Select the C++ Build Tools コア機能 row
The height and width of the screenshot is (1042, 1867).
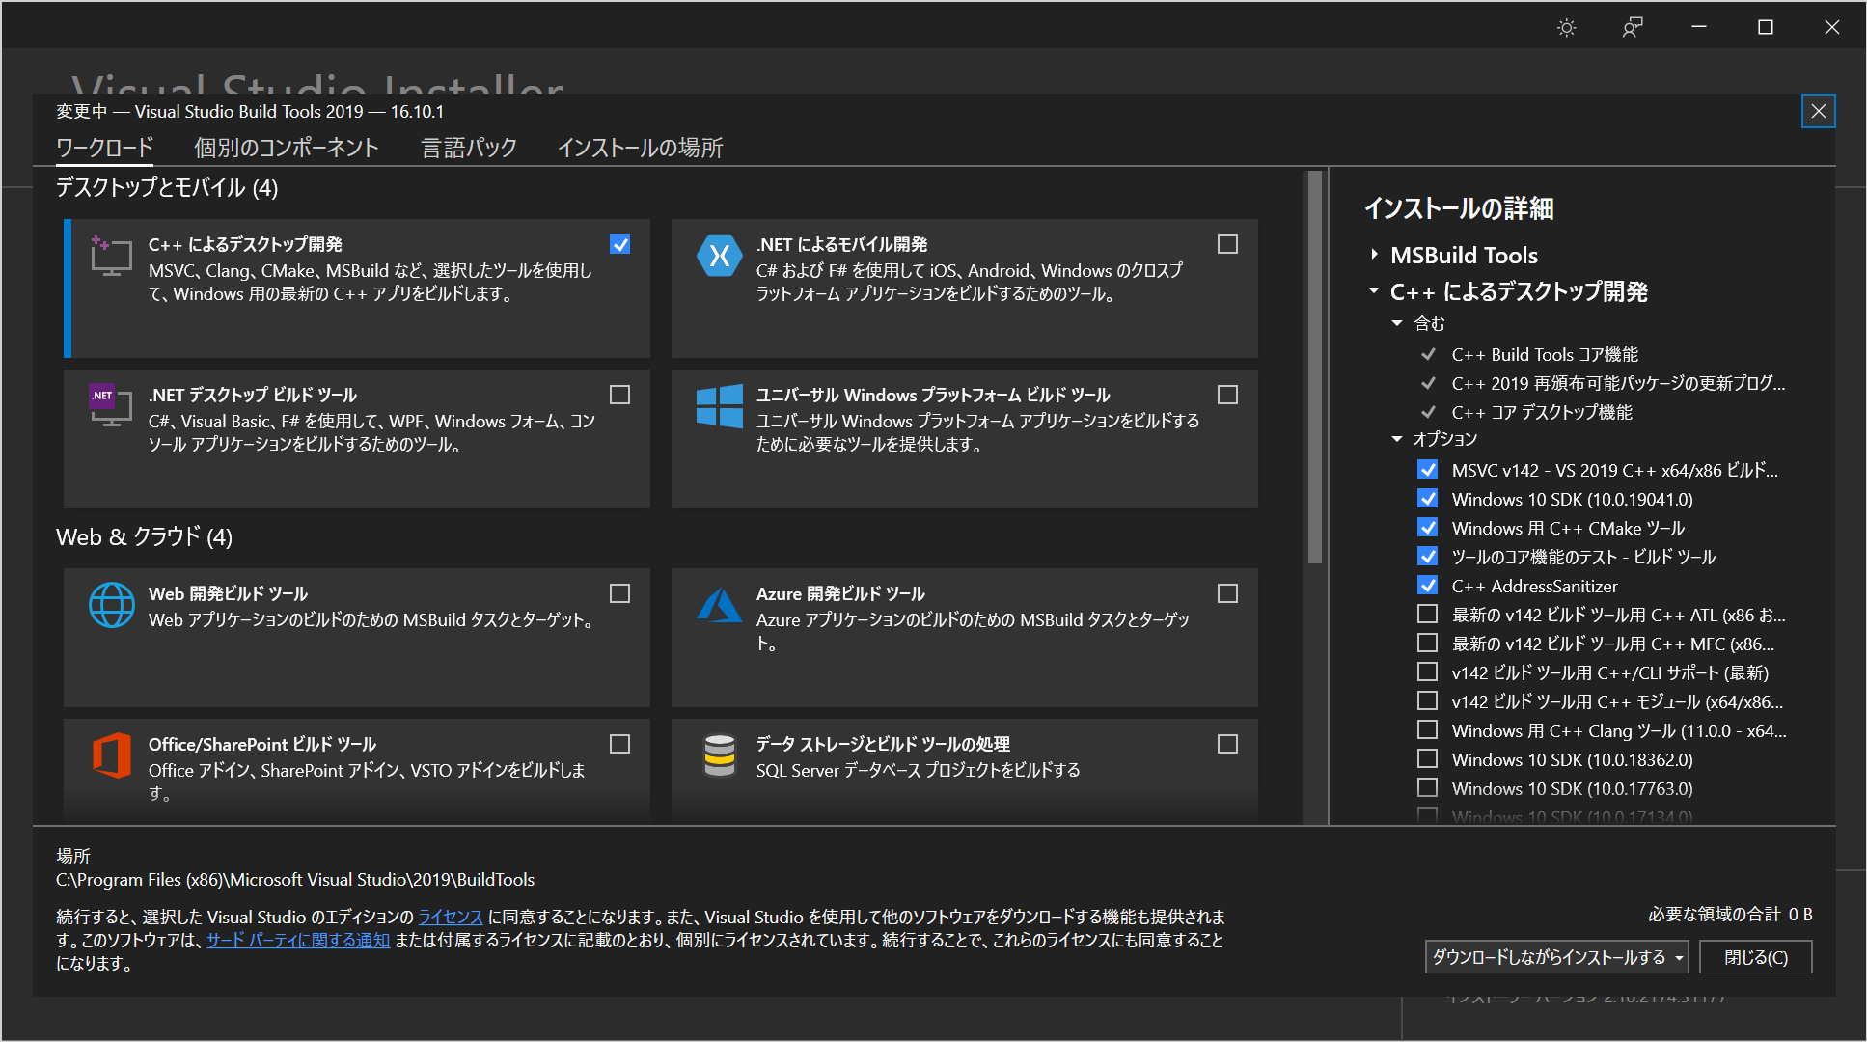[x=1545, y=354]
